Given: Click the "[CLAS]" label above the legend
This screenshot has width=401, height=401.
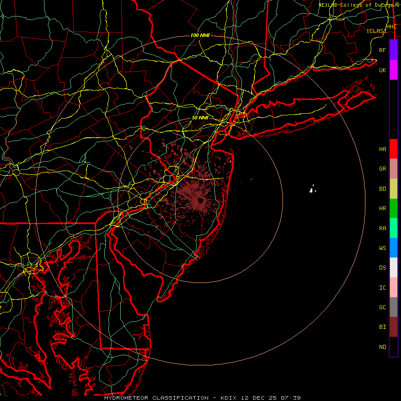Looking at the screenshot, I should coord(376,31).
